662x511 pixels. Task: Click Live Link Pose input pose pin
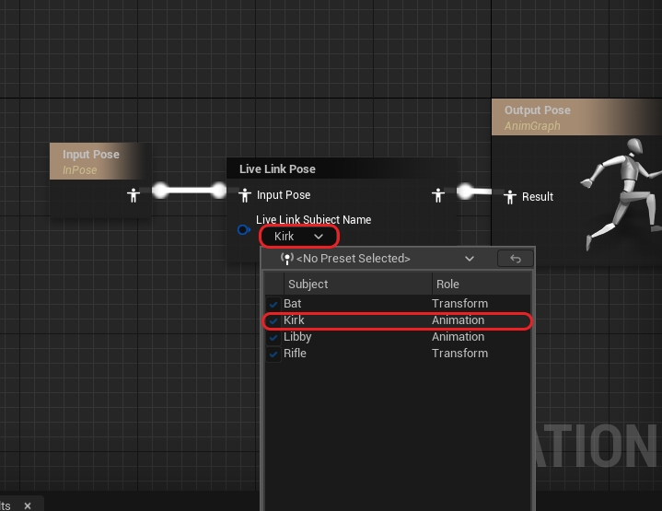click(244, 195)
